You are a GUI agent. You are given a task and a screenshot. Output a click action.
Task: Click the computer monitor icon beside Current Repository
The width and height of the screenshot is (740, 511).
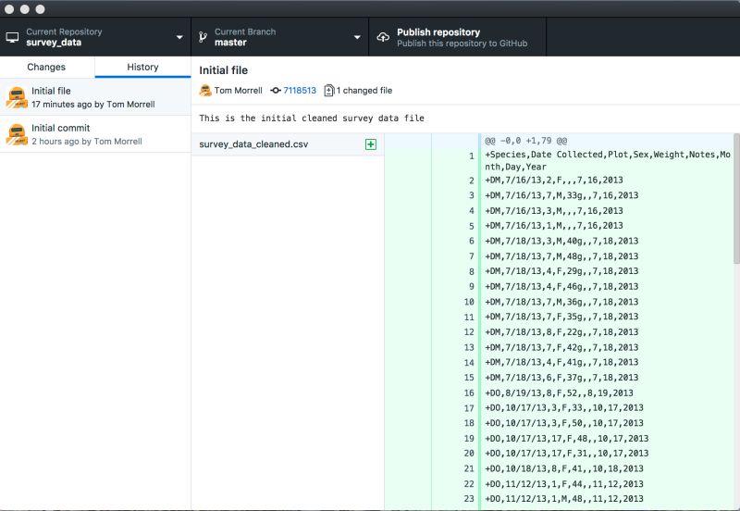click(x=12, y=37)
